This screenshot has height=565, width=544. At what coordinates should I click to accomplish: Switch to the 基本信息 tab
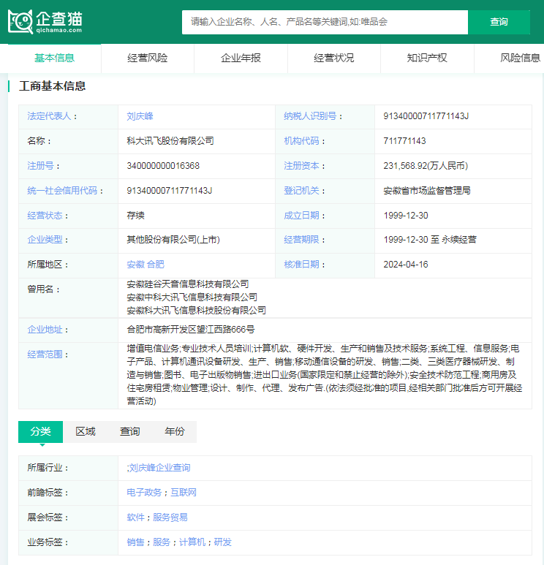54,58
